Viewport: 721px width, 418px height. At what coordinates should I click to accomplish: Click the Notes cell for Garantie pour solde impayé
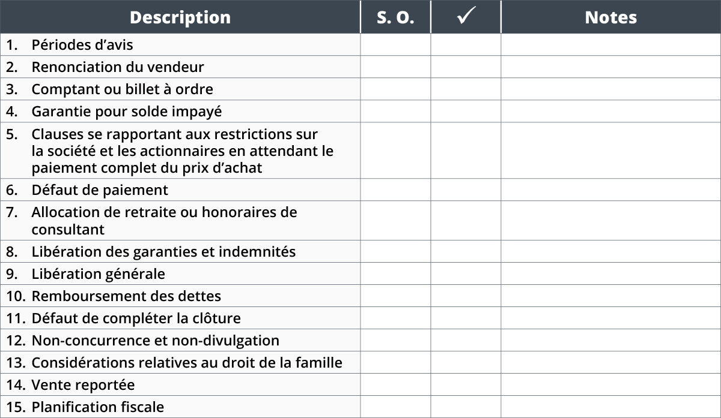point(611,111)
